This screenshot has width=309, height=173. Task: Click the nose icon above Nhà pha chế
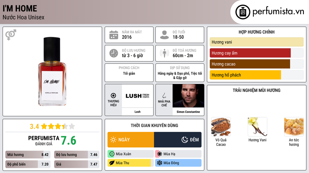click(x=164, y=96)
